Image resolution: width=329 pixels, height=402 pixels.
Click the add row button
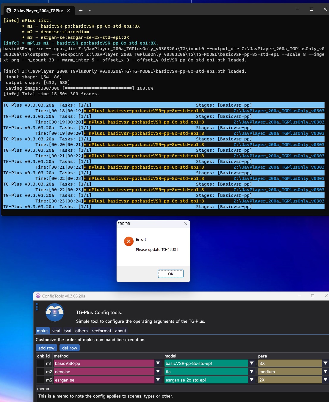[x=46, y=348]
